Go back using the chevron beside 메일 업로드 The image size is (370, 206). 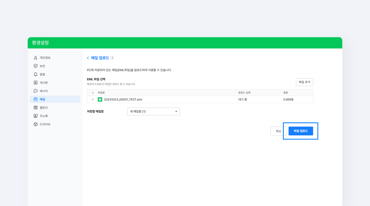pos(88,58)
